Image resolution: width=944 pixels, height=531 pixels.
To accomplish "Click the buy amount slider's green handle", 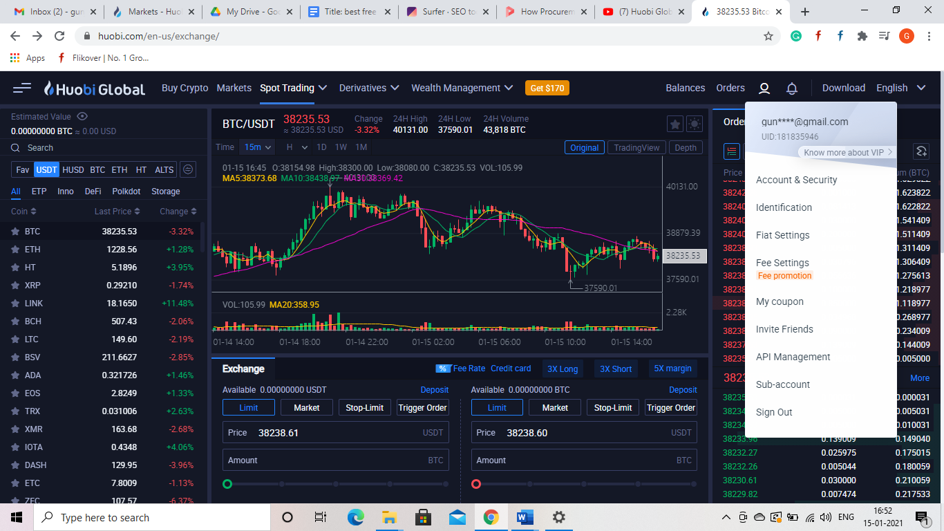I will point(227,484).
